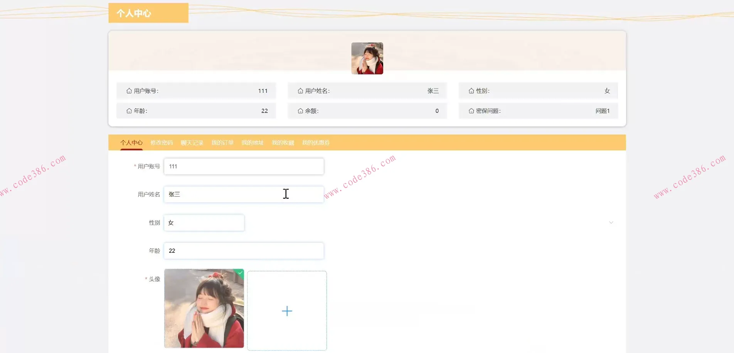Click the profile avatar at top of card
Viewport: 734px width, 353px height.
point(367,58)
